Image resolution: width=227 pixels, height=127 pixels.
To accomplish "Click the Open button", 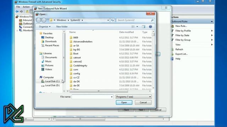I will pos(124,103).
